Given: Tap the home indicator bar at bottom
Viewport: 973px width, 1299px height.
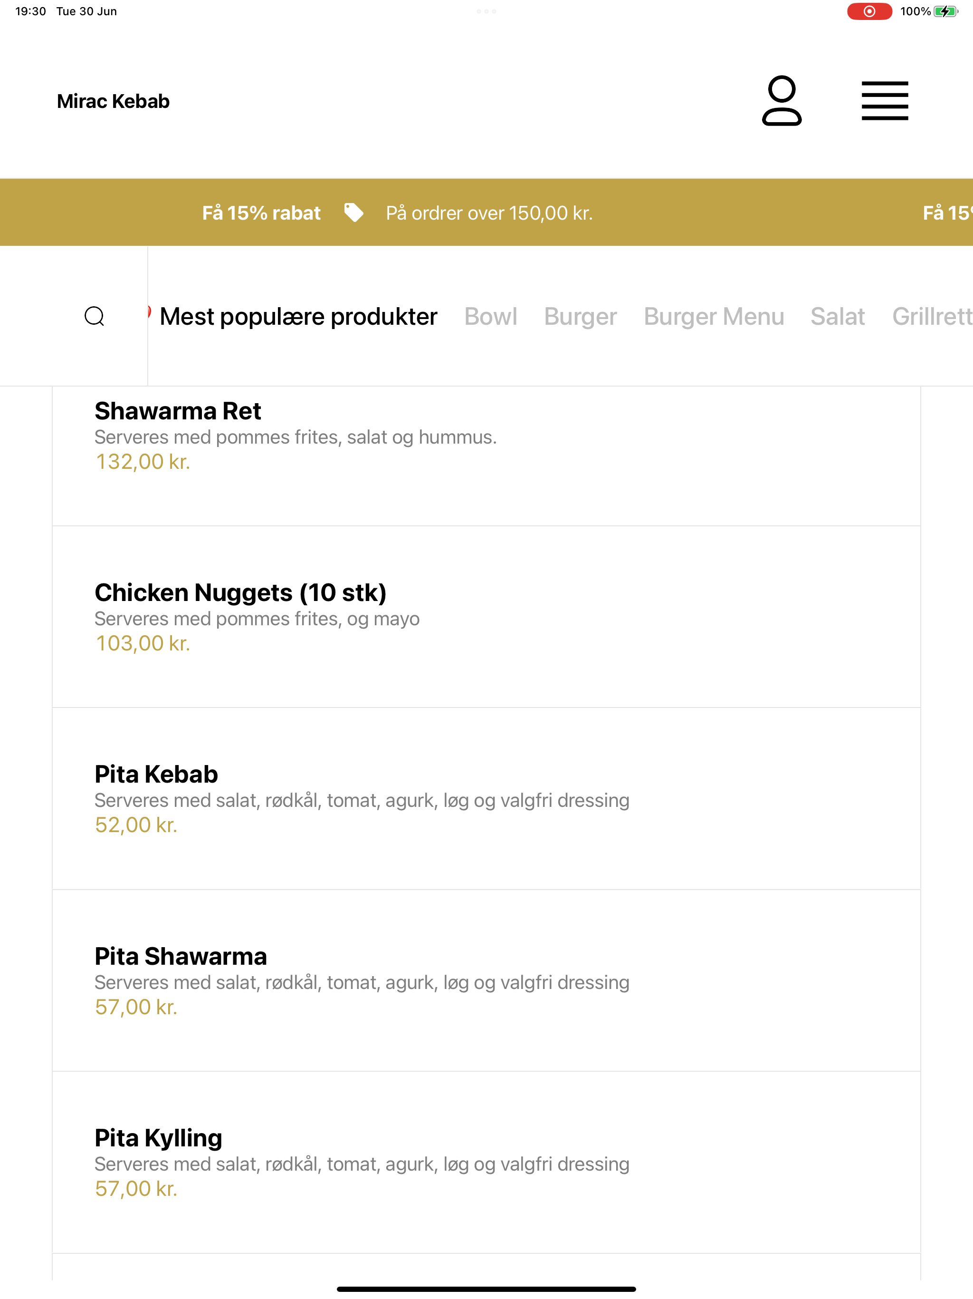Looking at the screenshot, I should click(x=486, y=1289).
